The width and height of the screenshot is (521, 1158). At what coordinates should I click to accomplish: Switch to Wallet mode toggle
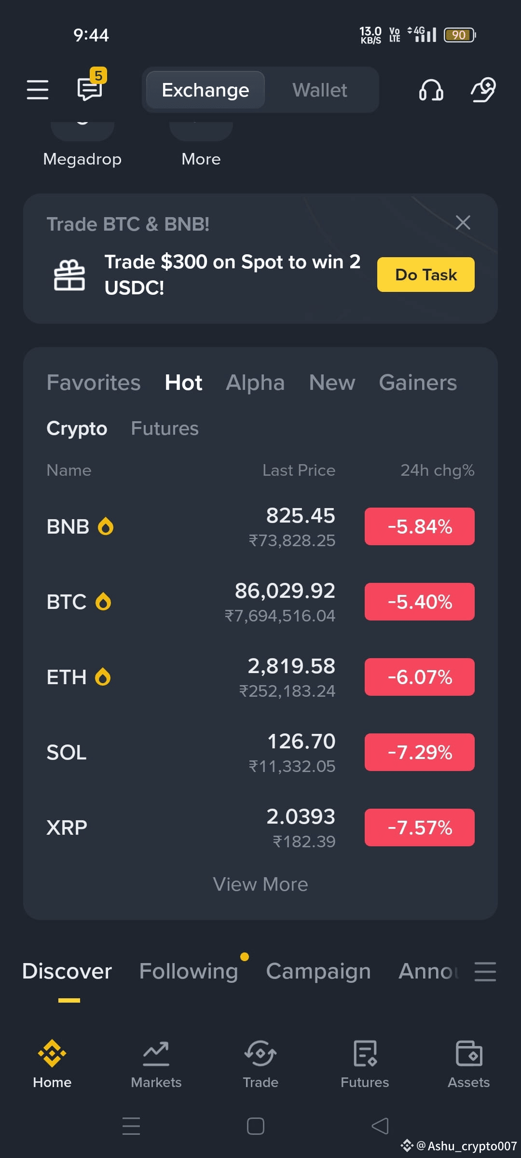tap(320, 90)
